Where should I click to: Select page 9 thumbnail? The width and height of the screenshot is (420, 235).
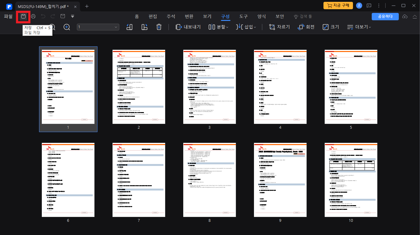280,180
